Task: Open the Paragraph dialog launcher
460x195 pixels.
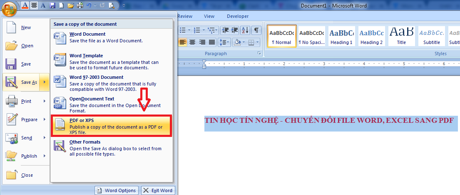Action: pos(259,53)
